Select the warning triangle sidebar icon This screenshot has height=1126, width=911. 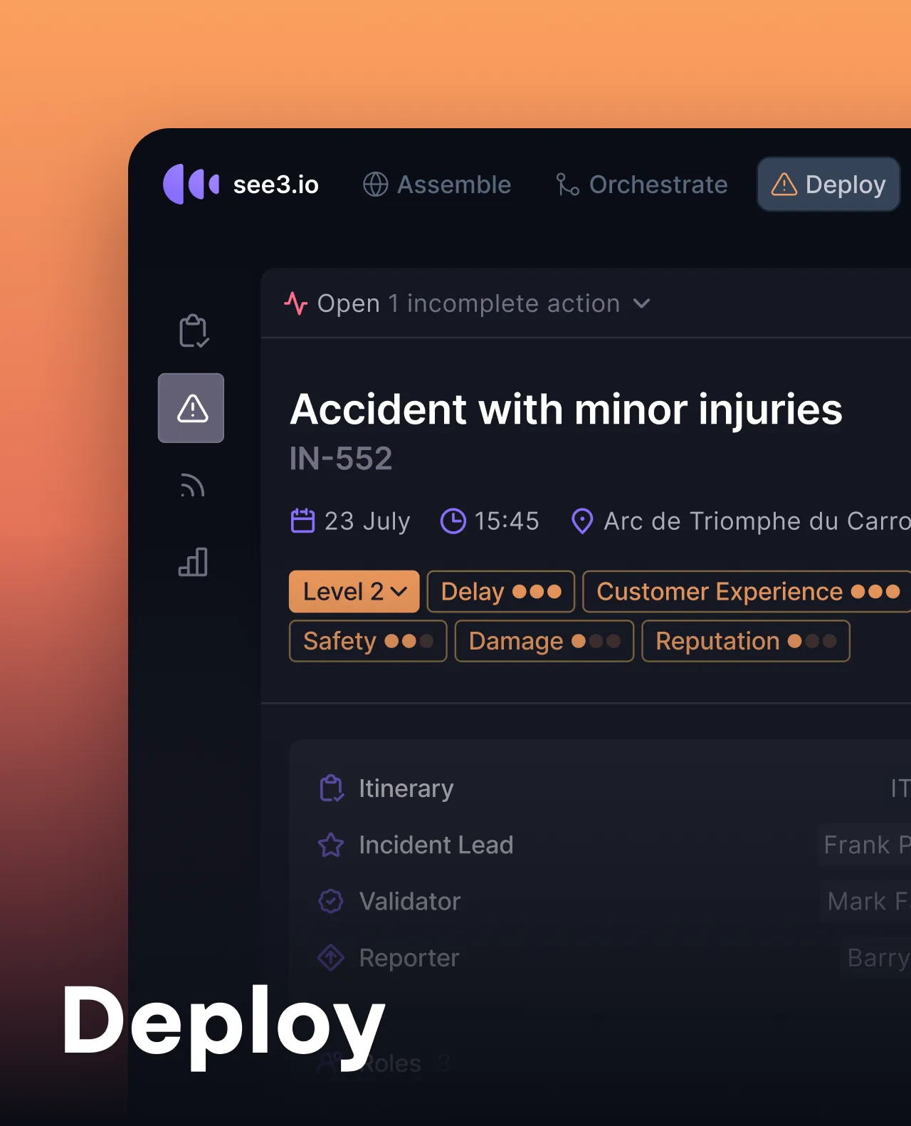[191, 408]
